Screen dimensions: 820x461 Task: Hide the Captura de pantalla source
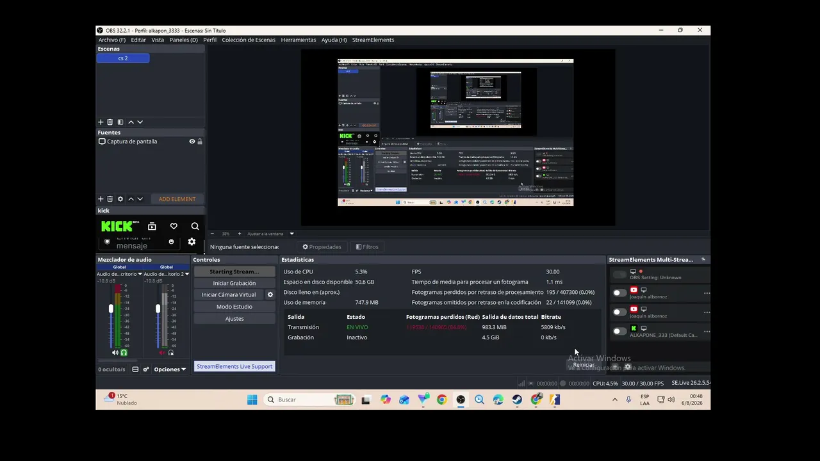point(192,142)
